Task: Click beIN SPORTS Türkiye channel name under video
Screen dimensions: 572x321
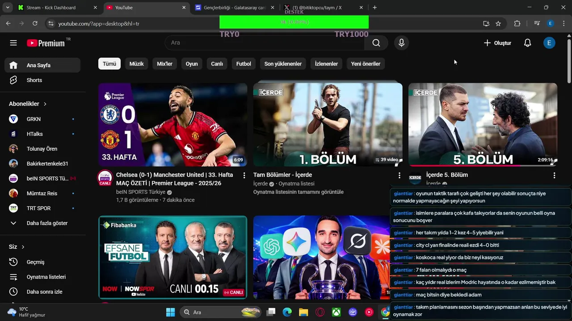Action: pyautogui.click(x=141, y=192)
